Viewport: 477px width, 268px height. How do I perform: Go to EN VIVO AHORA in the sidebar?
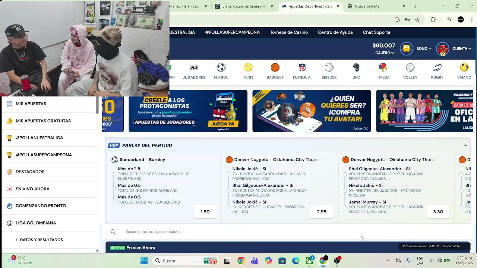coord(48,189)
